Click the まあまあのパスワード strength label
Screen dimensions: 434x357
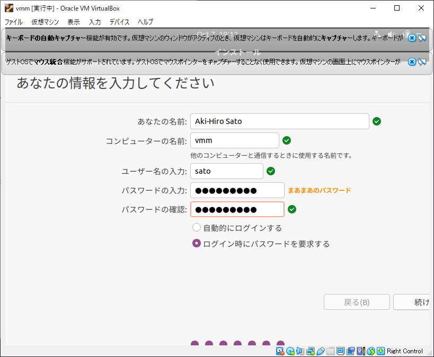[x=320, y=190]
